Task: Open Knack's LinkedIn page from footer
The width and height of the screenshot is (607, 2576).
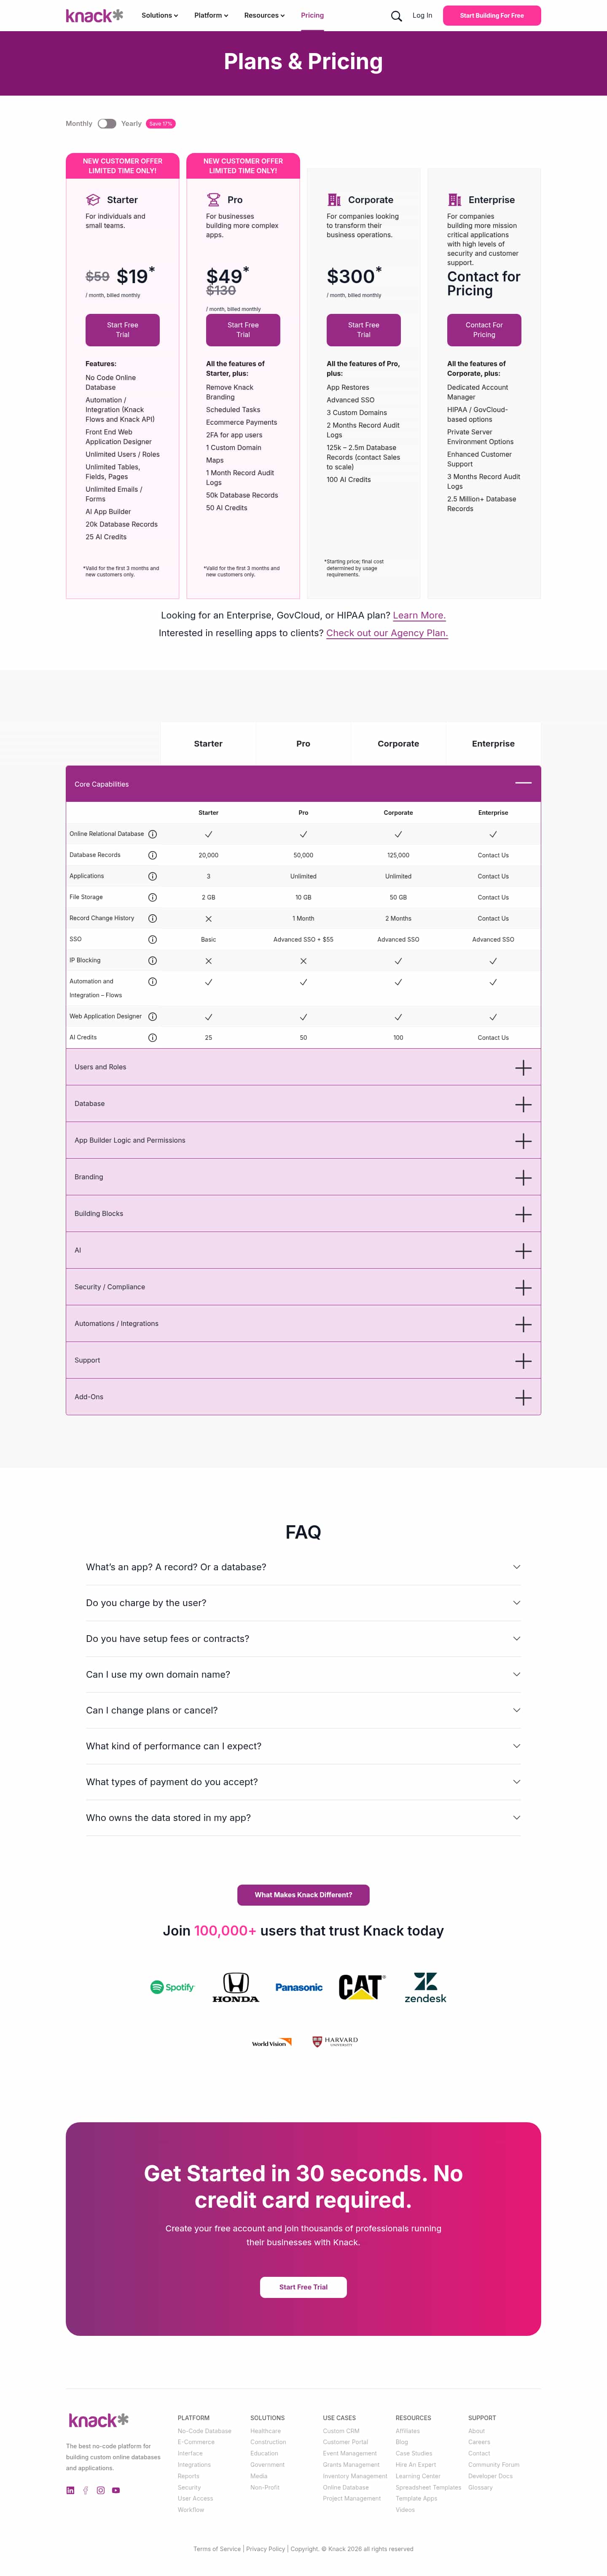Action: pyautogui.click(x=70, y=2490)
